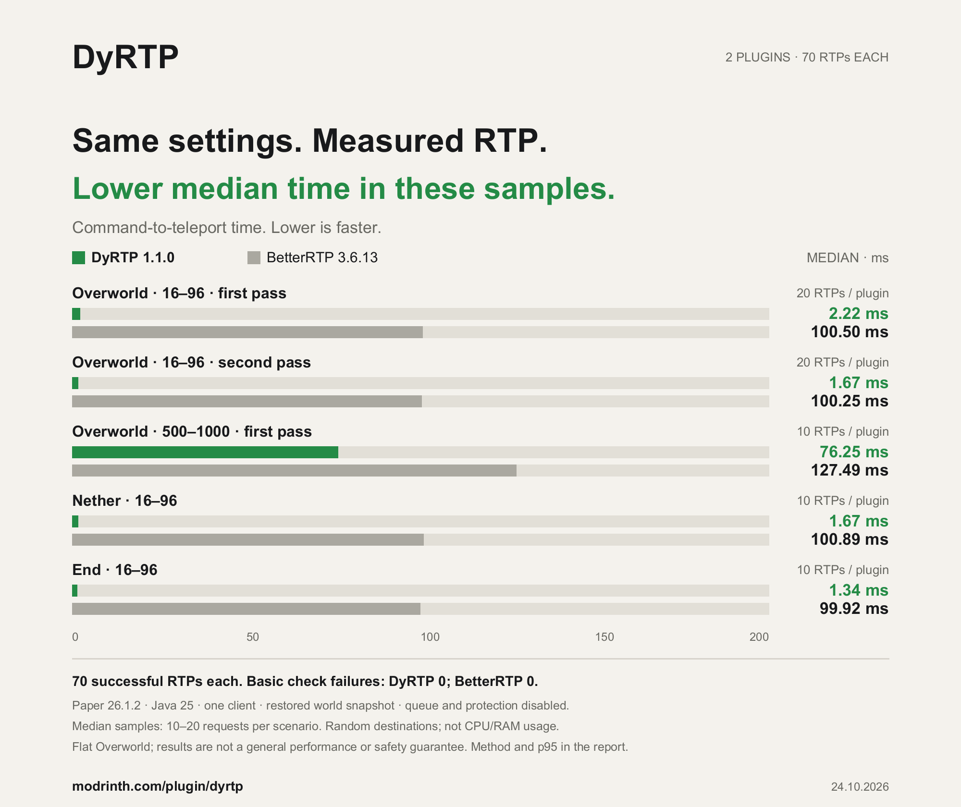Click the 'DyRTP 1.1.0' legend label
Screen dimensions: 961x807
click(x=133, y=257)
